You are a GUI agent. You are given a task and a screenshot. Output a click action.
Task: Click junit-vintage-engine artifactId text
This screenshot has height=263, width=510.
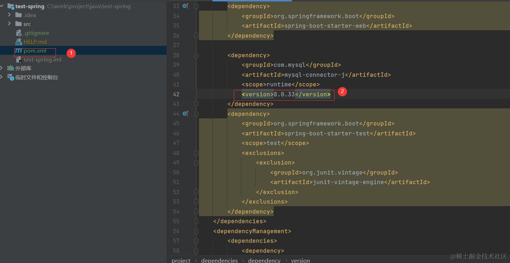pyautogui.click(x=348, y=182)
